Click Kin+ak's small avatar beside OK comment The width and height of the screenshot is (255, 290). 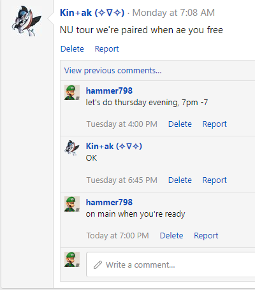72,148
